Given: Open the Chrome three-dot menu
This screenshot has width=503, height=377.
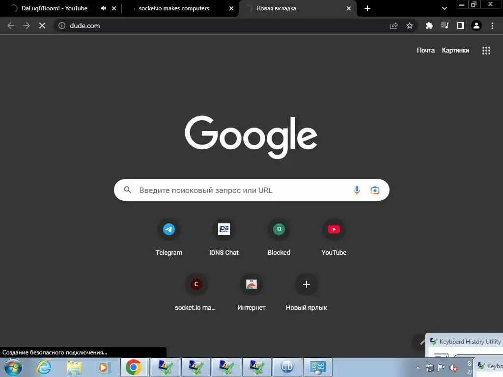Looking at the screenshot, I should (492, 26).
